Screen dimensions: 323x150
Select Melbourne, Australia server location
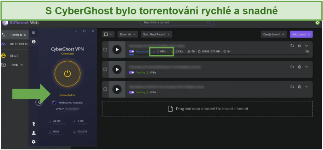(70, 103)
